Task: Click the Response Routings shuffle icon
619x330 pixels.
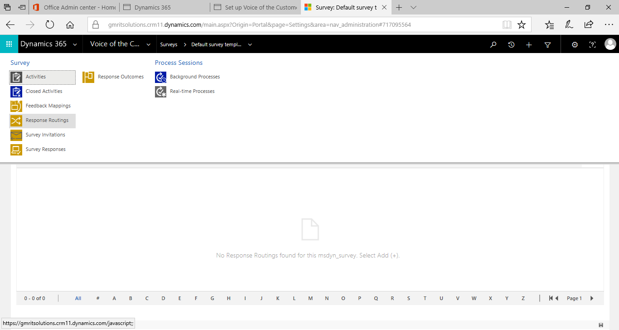Action: tap(16, 121)
